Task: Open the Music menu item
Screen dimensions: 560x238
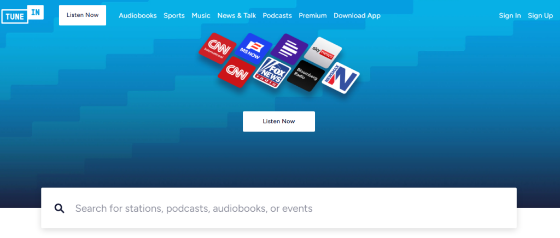Action: click(x=201, y=16)
